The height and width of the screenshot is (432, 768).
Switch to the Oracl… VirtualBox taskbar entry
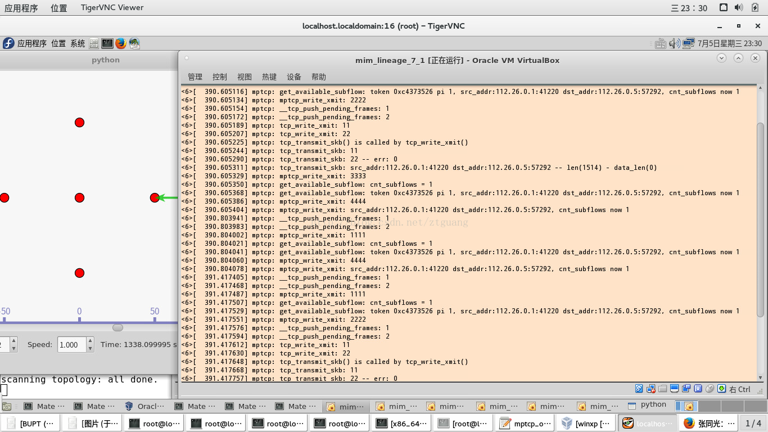pyautogui.click(x=146, y=406)
